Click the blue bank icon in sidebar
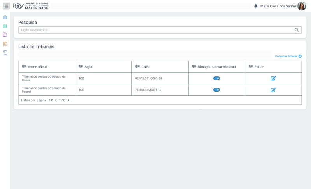 (x=5, y=17)
